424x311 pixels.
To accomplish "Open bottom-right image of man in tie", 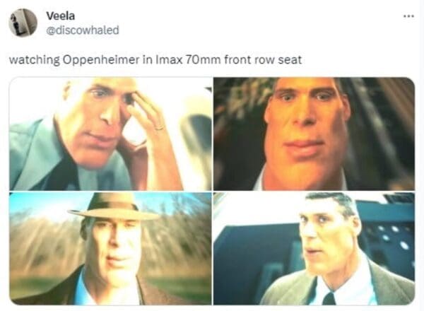I will click(314, 249).
